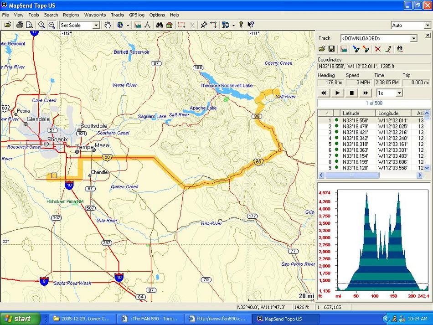Show track profile icon in Track panel
This screenshot has width=433, height=325.
click(x=344, y=49)
